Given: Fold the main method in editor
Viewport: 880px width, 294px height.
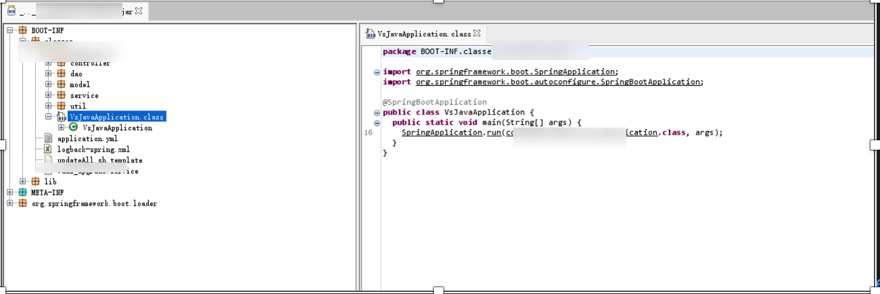Looking at the screenshot, I should (x=376, y=123).
